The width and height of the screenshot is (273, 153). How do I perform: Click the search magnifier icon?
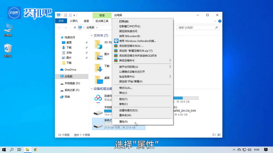click(x=216, y=28)
